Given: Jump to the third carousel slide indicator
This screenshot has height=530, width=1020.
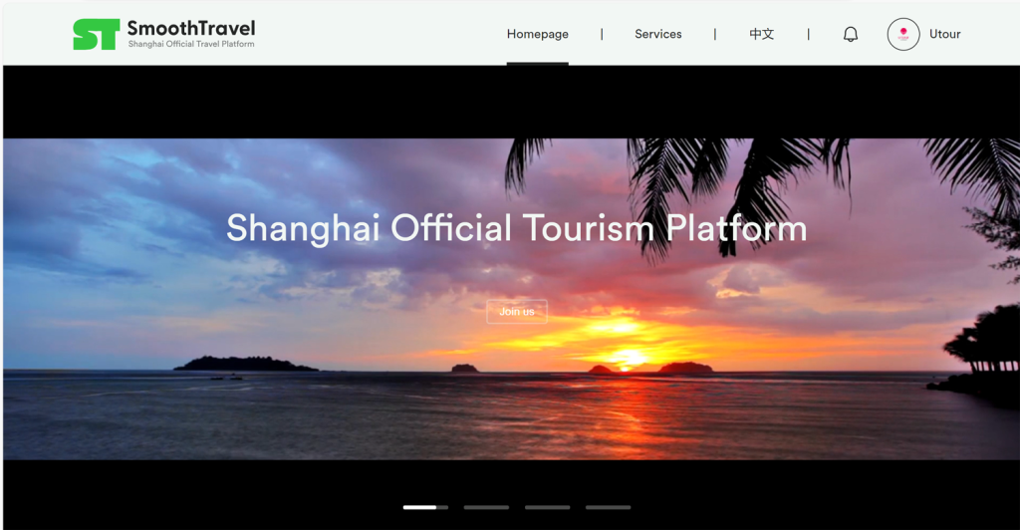Looking at the screenshot, I should click(547, 507).
